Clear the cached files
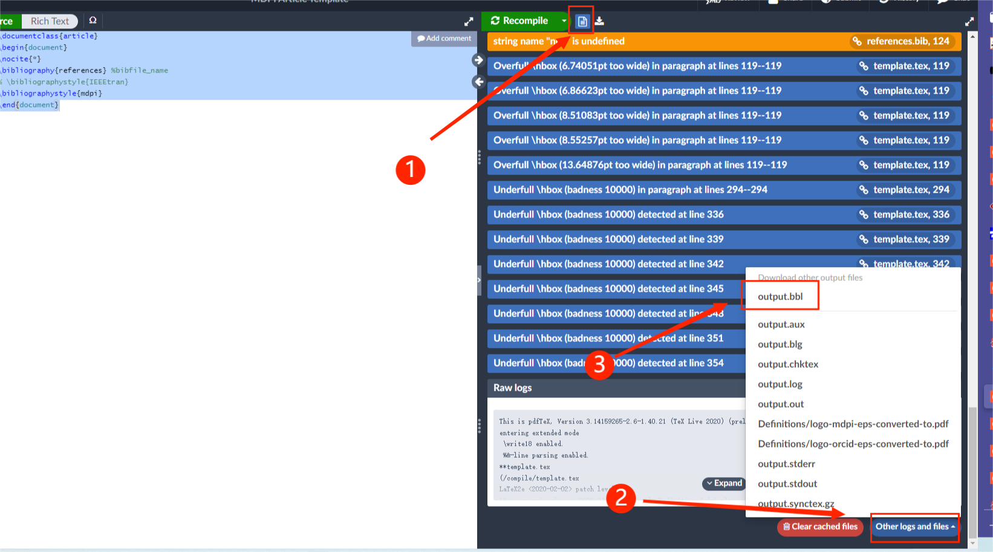The image size is (993, 552). click(x=820, y=527)
